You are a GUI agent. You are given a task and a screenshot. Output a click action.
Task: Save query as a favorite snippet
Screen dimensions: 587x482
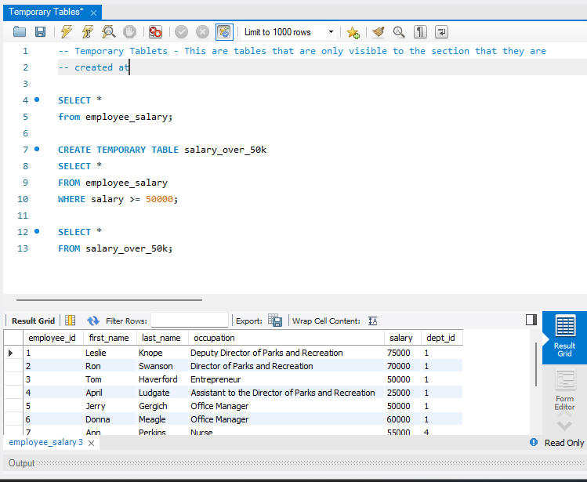click(353, 32)
